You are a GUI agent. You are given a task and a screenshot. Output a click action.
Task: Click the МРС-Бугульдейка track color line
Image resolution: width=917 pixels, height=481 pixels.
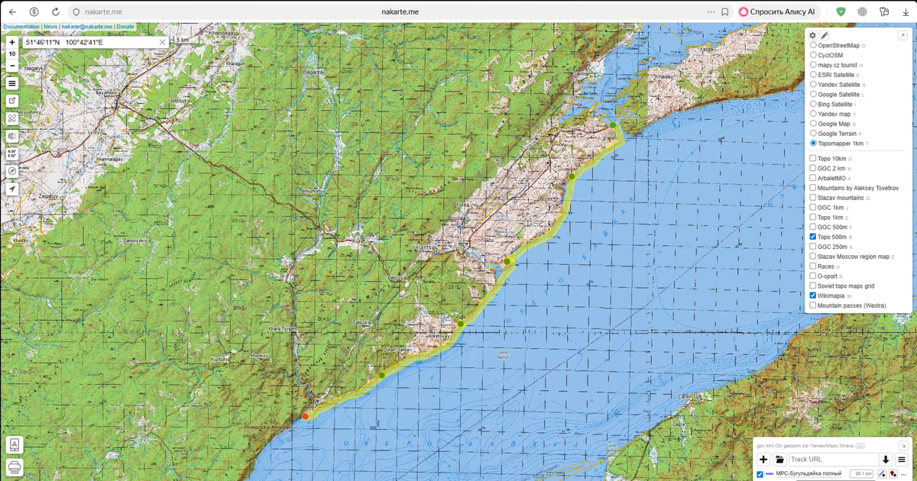point(770,474)
